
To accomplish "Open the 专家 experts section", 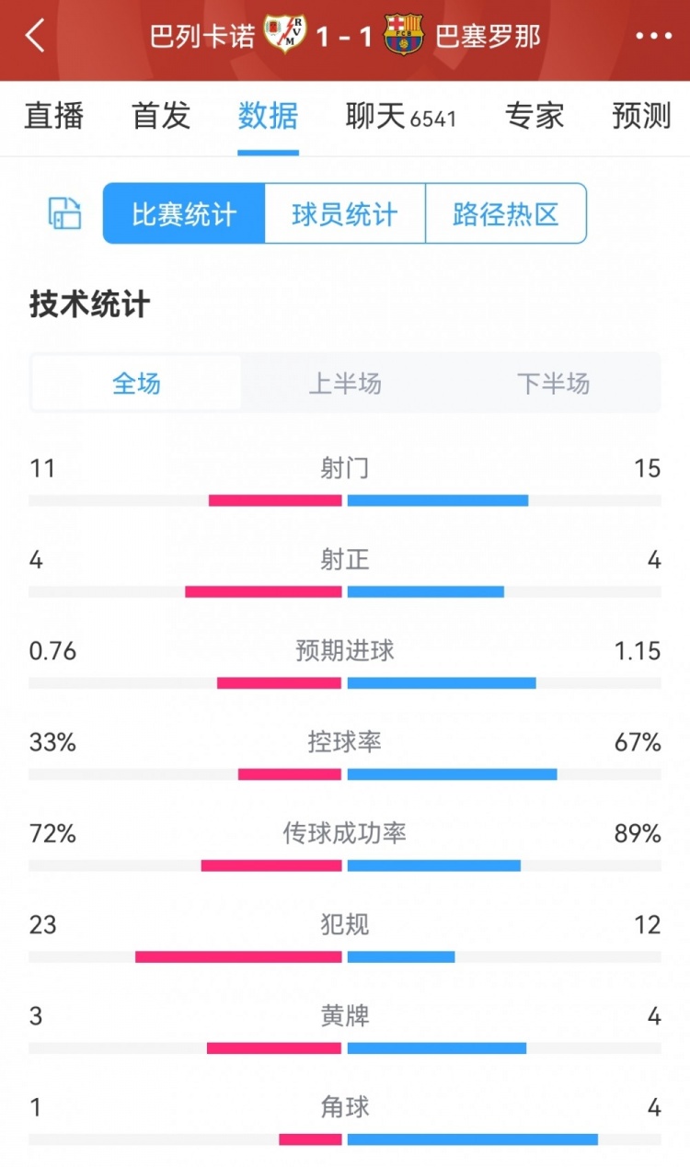I will (x=535, y=117).
